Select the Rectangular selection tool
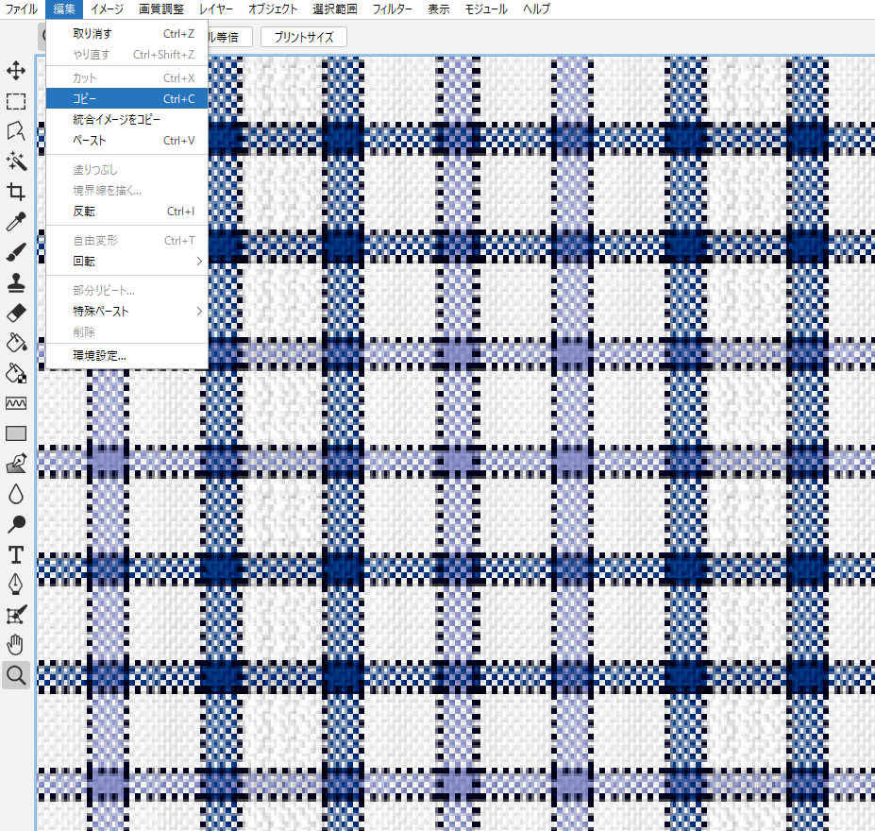 coord(16,101)
